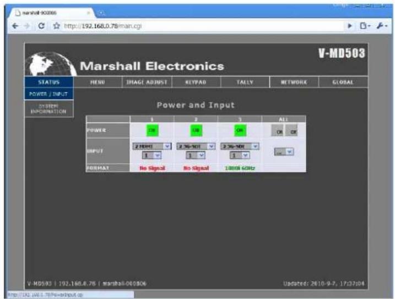Screen dimensions: 395x299
Task: Click the Updated timestamp in the footer
Action: click(x=324, y=284)
